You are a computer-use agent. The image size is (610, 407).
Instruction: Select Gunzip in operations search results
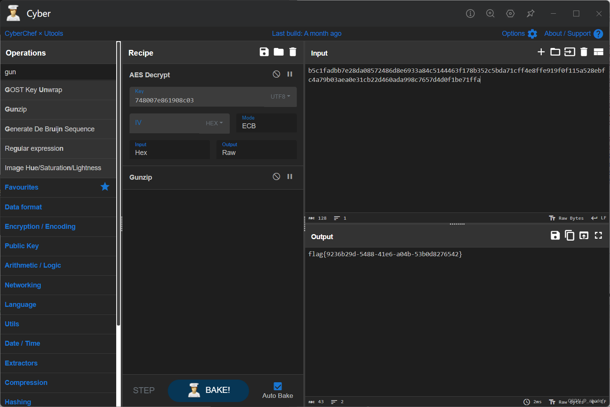pyautogui.click(x=58, y=109)
